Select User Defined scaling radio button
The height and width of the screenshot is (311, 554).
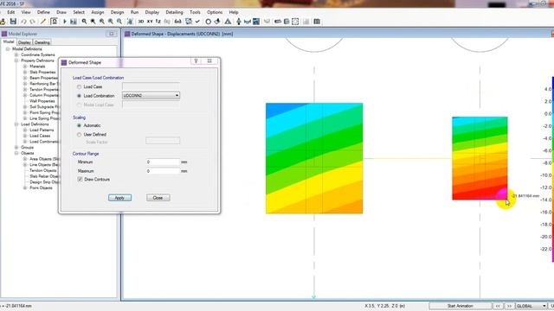[79, 135]
